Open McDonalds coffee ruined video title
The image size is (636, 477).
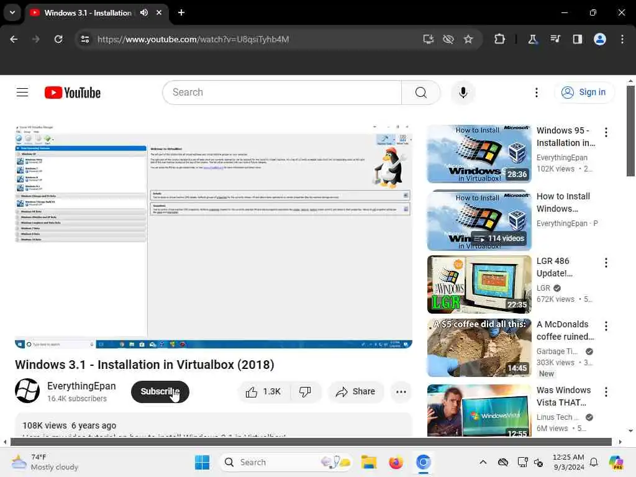click(565, 330)
